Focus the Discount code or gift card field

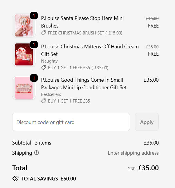point(71,122)
